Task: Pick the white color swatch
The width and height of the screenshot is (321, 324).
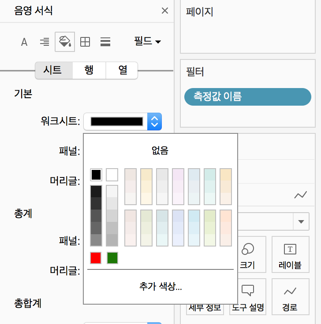Action: point(112,175)
